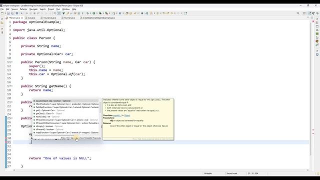320x180 pixels.
Task: Switch to the Insurance.java editor tab
Action: click(48, 18)
